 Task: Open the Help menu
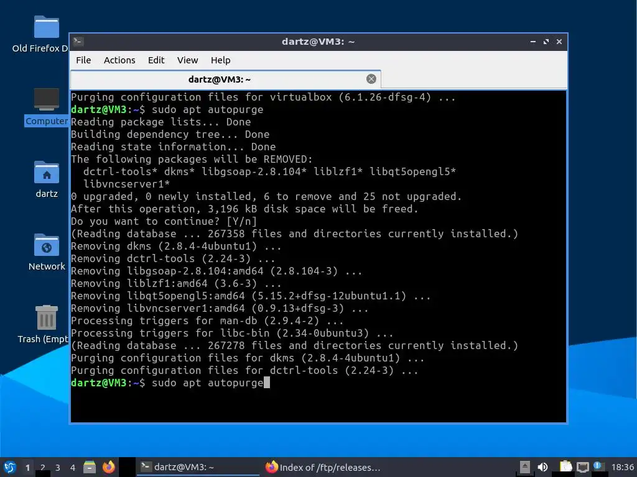(221, 60)
